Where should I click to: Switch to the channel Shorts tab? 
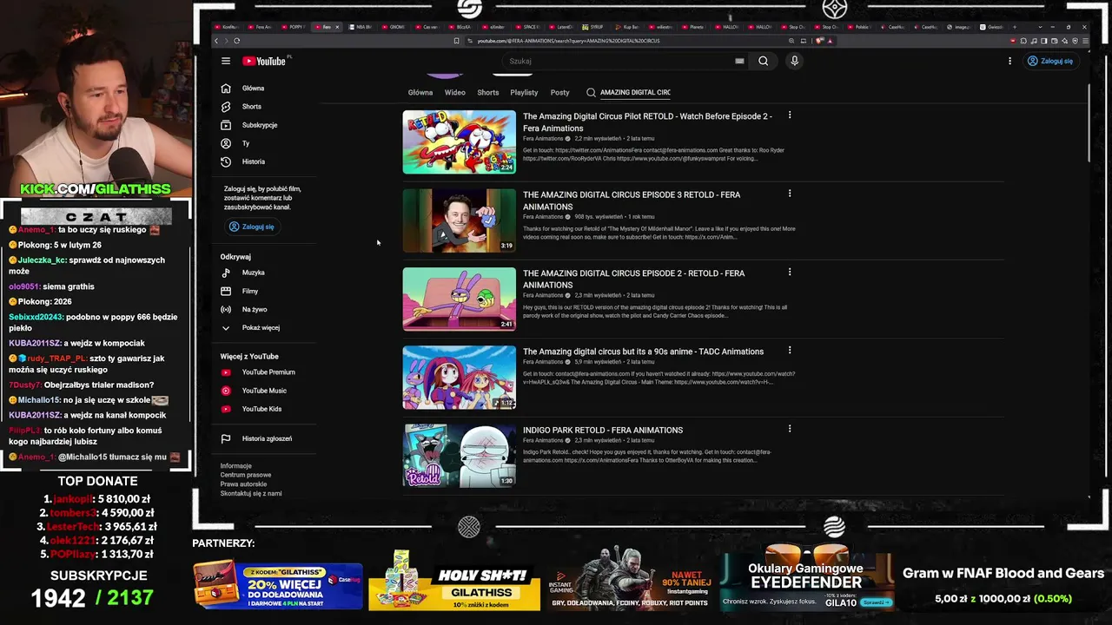[x=488, y=92]
